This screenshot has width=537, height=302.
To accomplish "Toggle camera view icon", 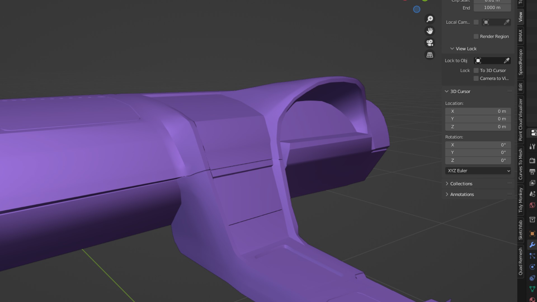I will click(430, 43).
